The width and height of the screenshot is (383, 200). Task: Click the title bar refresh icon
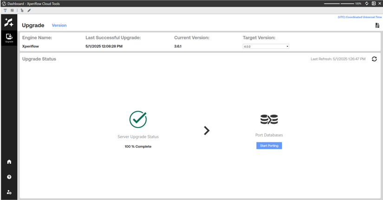367,3
